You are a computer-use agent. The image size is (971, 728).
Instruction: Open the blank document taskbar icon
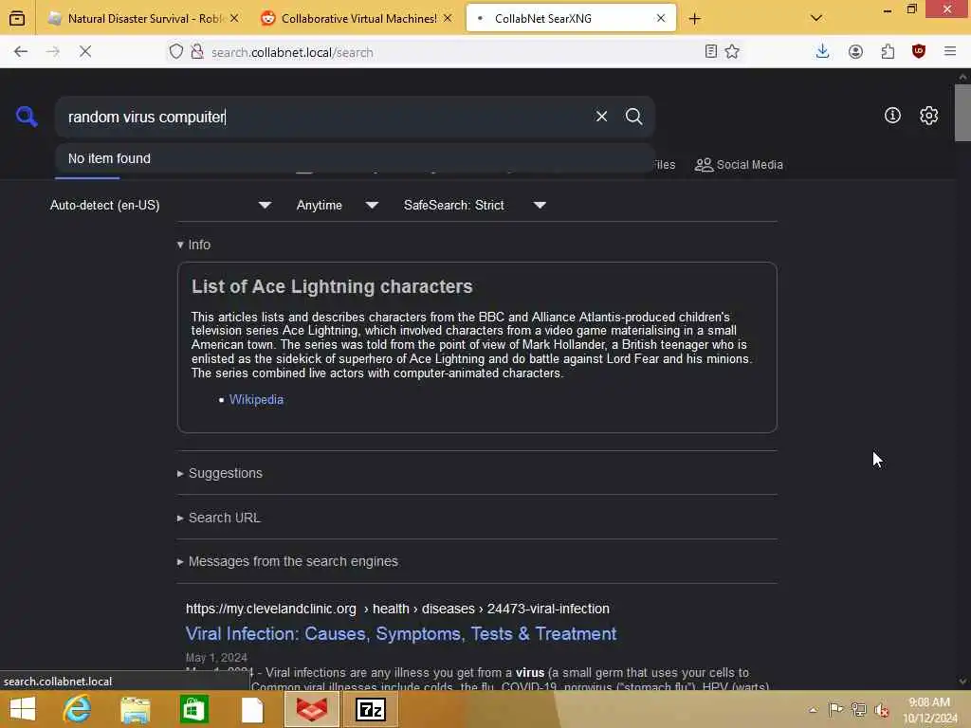click(252, 709)
